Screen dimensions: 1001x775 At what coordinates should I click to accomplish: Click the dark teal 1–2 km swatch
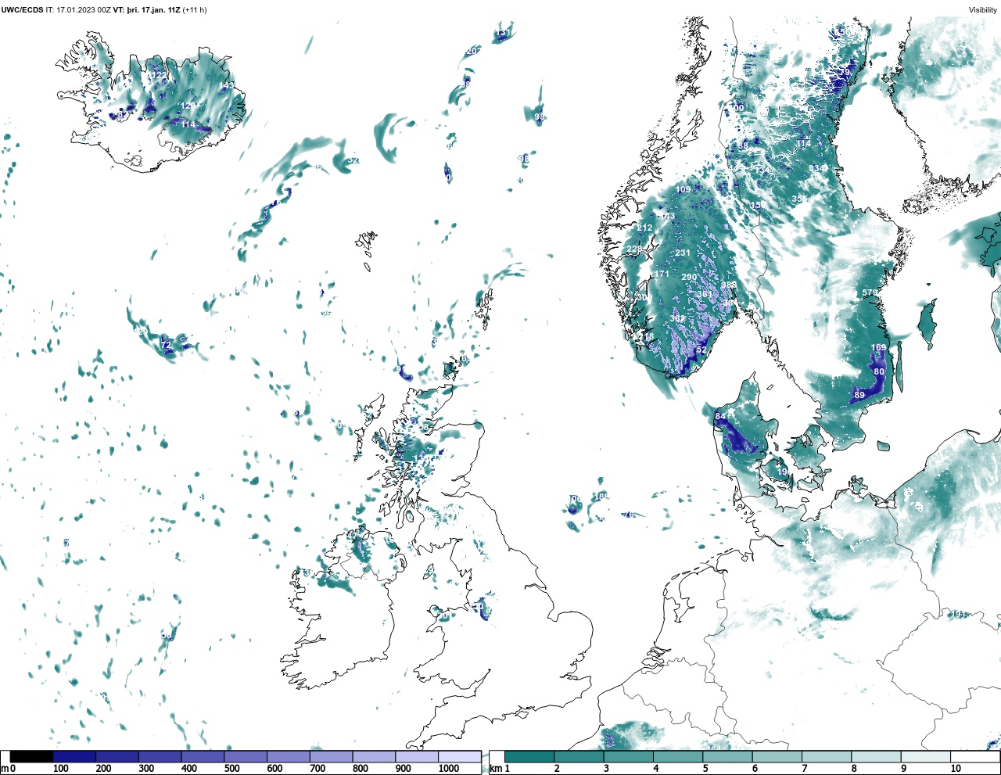click(x=529, y=756)
